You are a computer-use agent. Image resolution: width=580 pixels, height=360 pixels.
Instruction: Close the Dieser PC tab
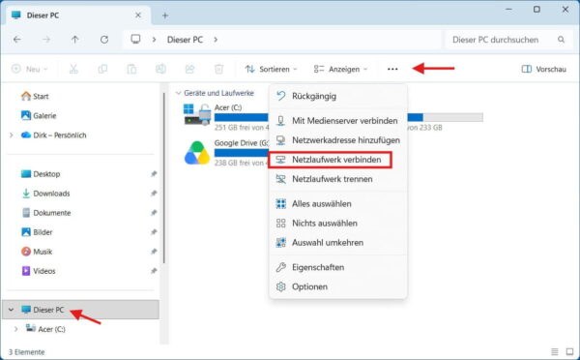[x=138, y=15]
